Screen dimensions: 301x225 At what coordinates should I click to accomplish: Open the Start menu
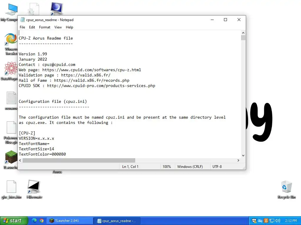tap(14, 221)
